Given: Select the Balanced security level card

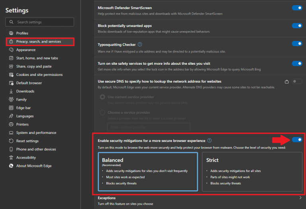Looking at the screenshot, I should tap(148, 172).
